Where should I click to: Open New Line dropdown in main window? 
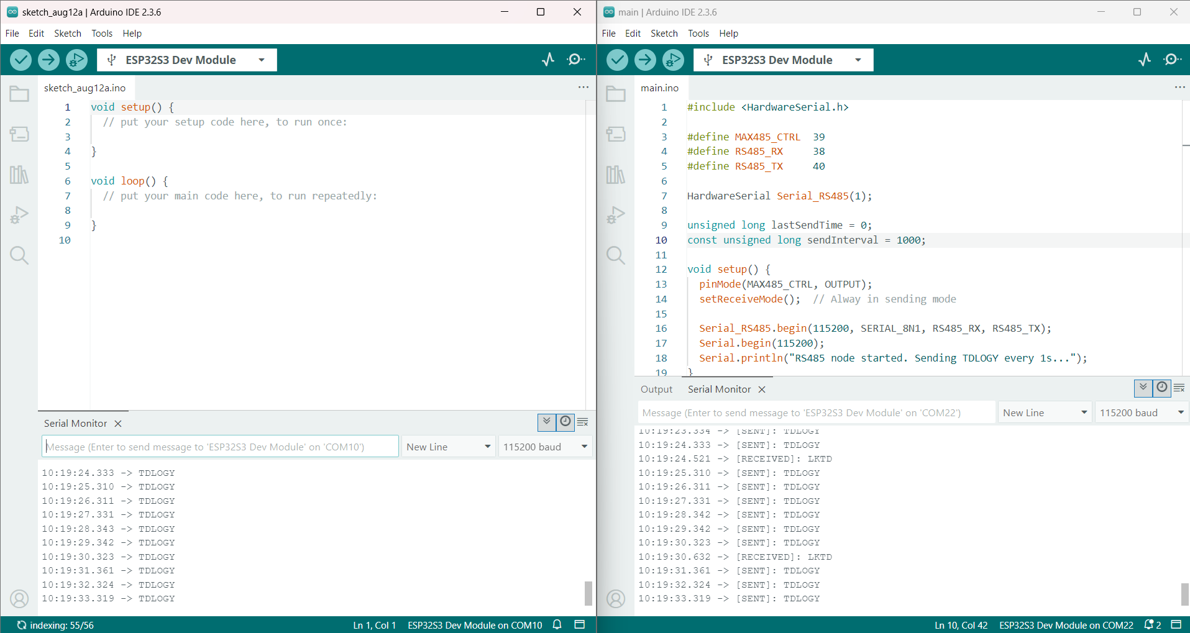click(x=1045, y=412)
